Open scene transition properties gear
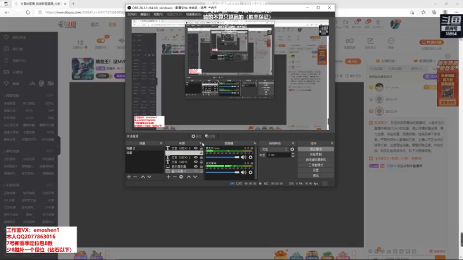Viewport: 463px width, 260px height. pyautogui.click(x=292, y=150)
